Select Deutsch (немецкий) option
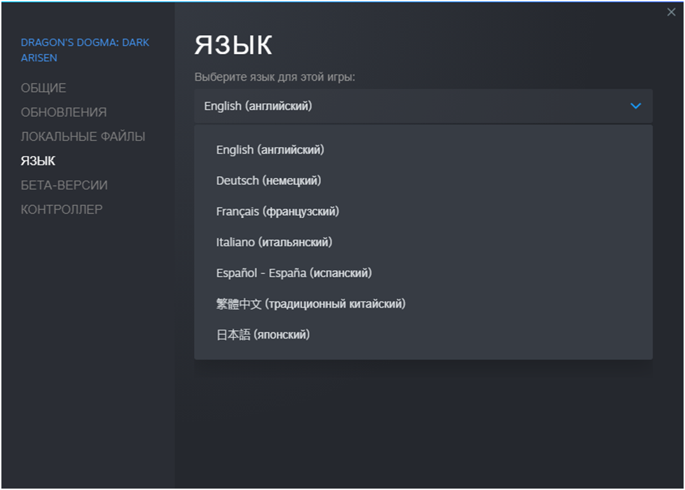The image size is (685, 490). pos(423,181)
